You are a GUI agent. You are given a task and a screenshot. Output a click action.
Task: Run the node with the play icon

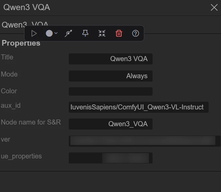coord(34,34)
